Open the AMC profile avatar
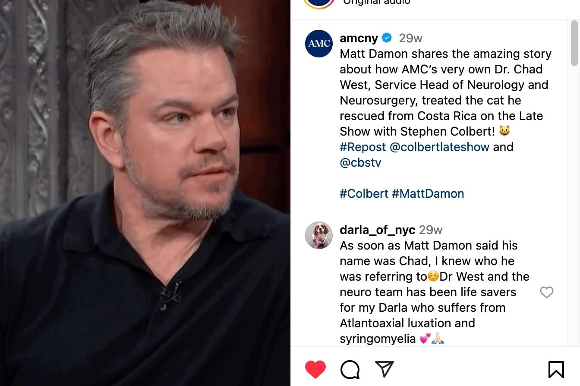Viewport: 580px width, 386px height. (x=319, y=44)
